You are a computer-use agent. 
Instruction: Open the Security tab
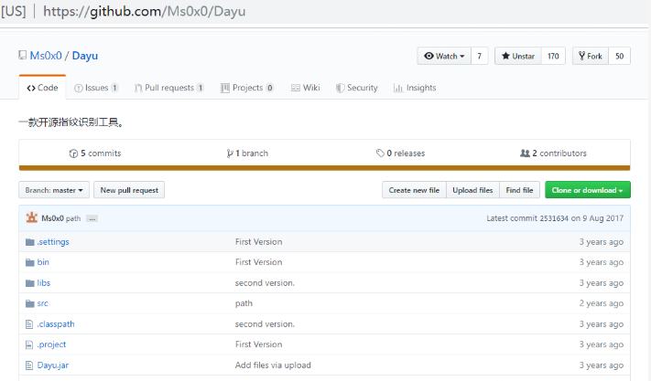[x=357, y=88]
